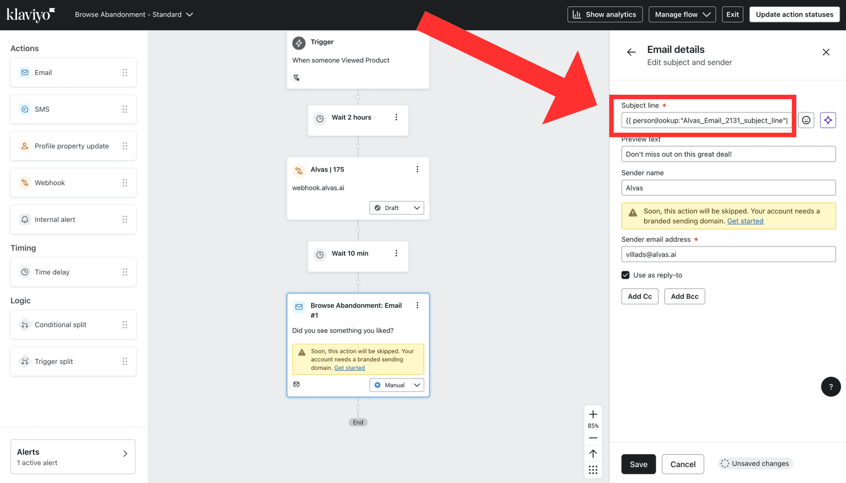The image size is (846, 483).
Task: Click drag handle beside Conditional split
Action: point(125,324)
